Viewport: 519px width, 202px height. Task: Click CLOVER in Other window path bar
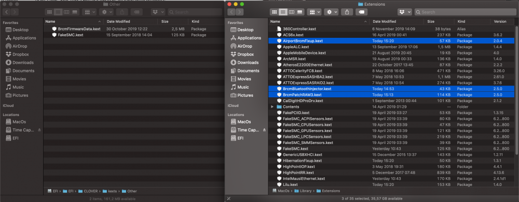point(88,191)
